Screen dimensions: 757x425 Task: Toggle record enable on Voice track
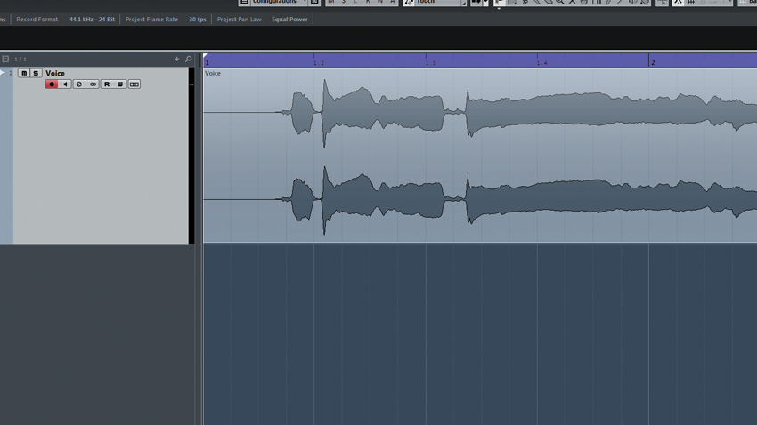[52, 84]
